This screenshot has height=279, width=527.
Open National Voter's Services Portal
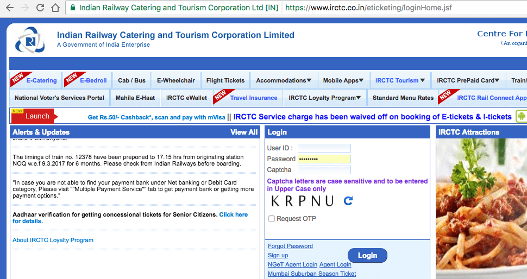coord(59,98)
